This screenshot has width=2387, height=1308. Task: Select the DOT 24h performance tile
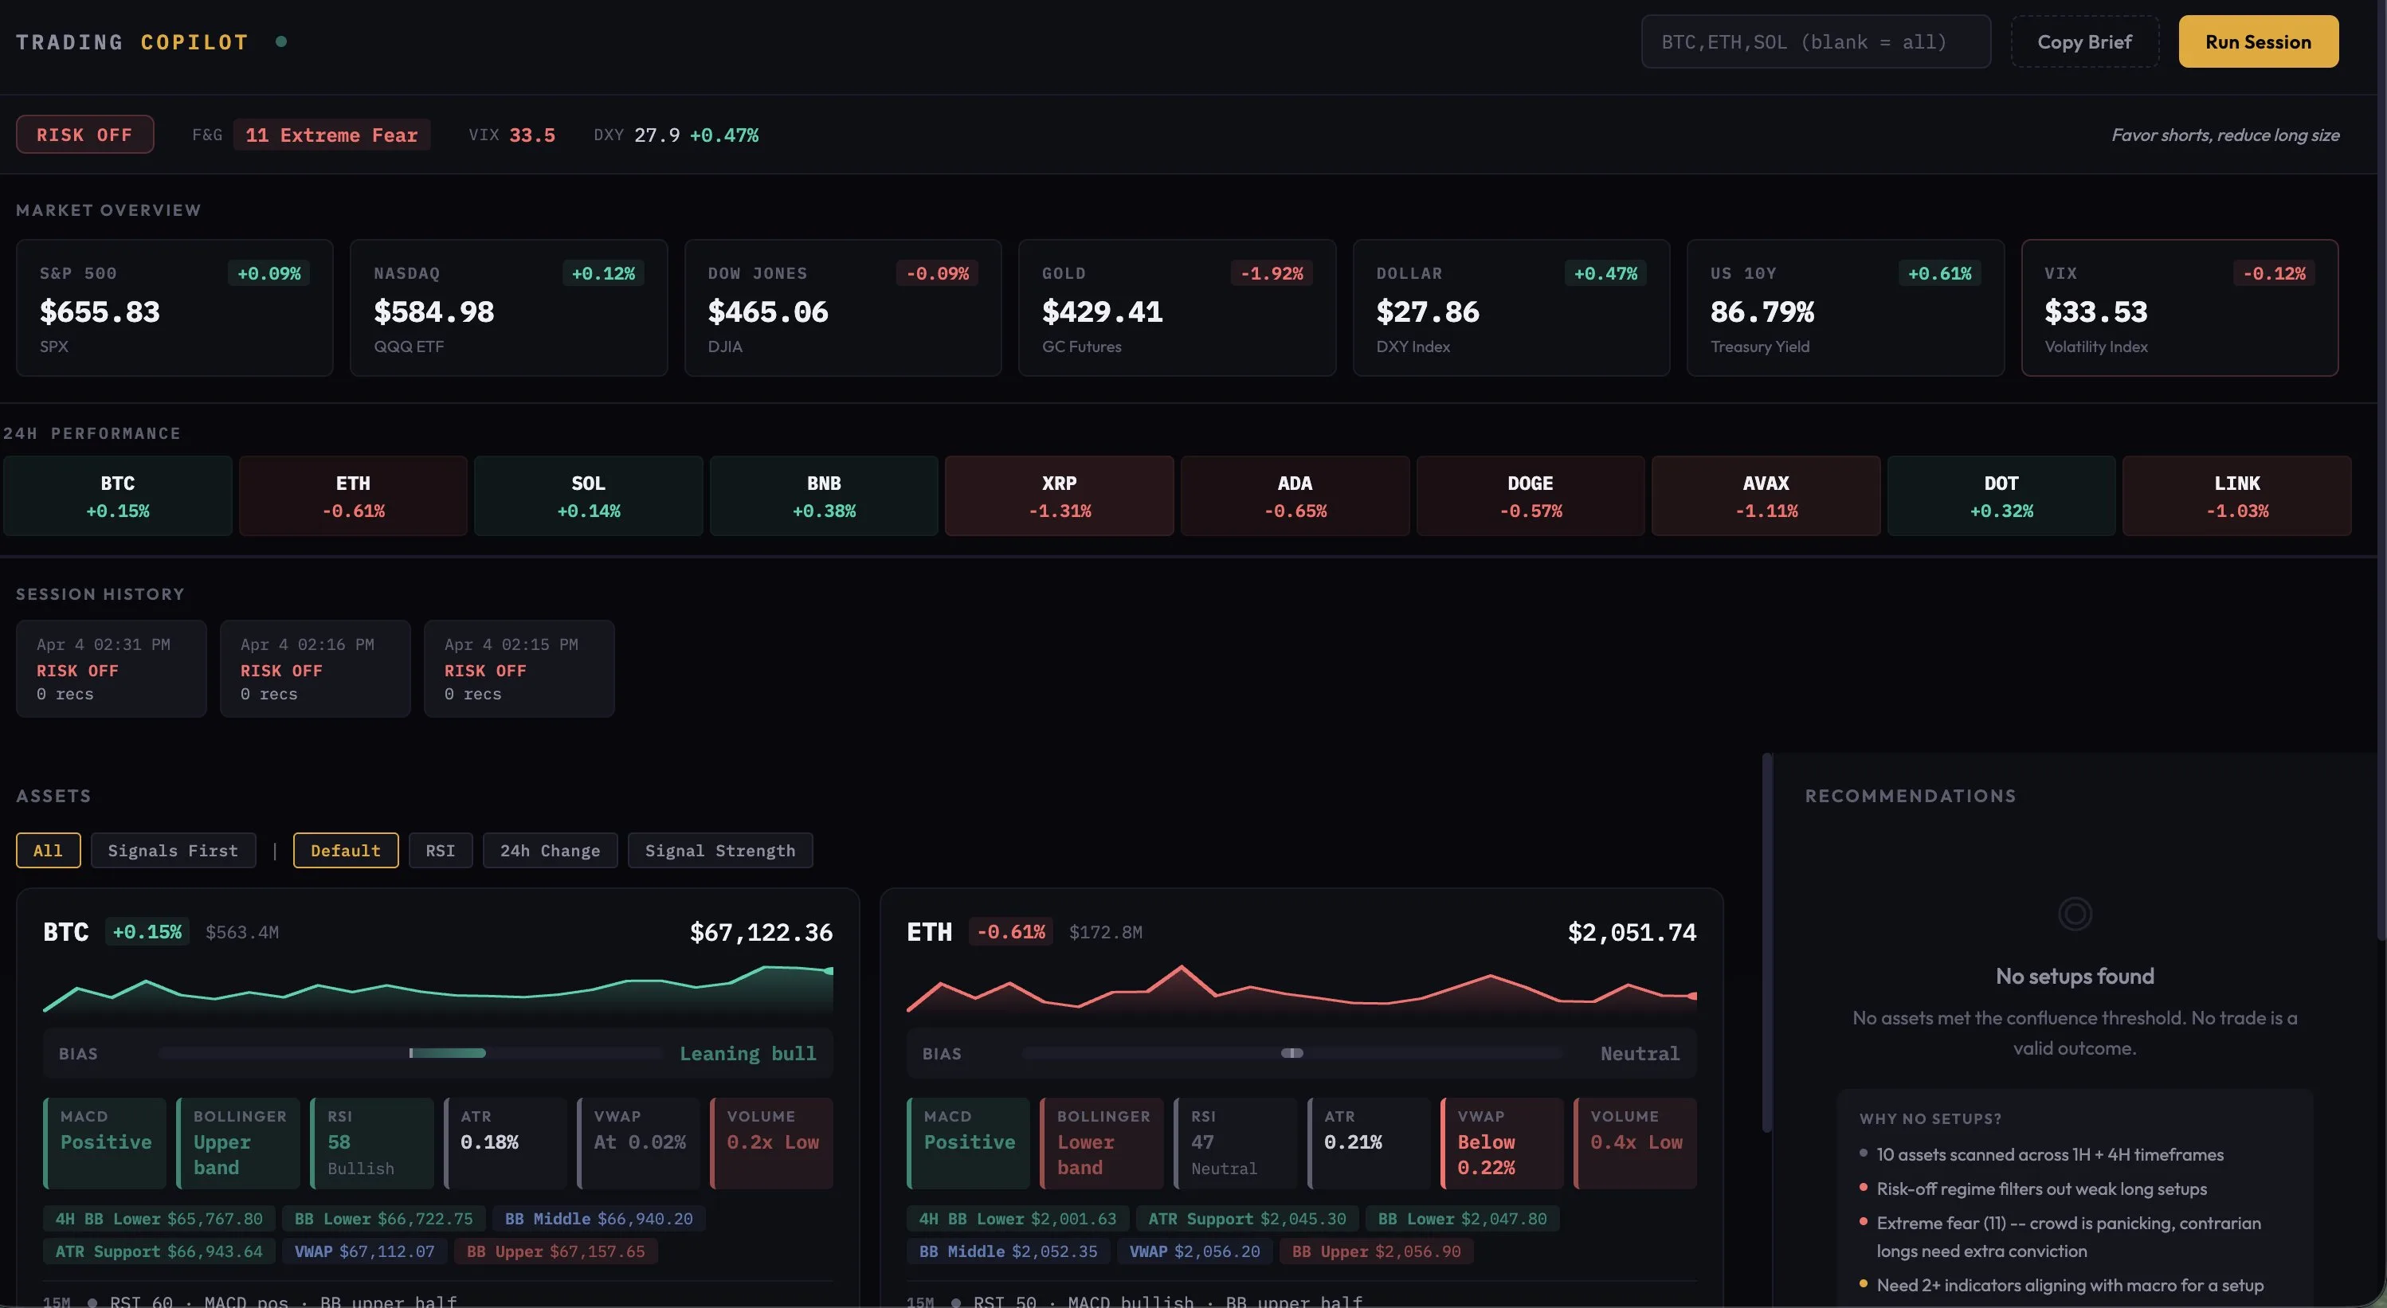(x=2001, y=495)
